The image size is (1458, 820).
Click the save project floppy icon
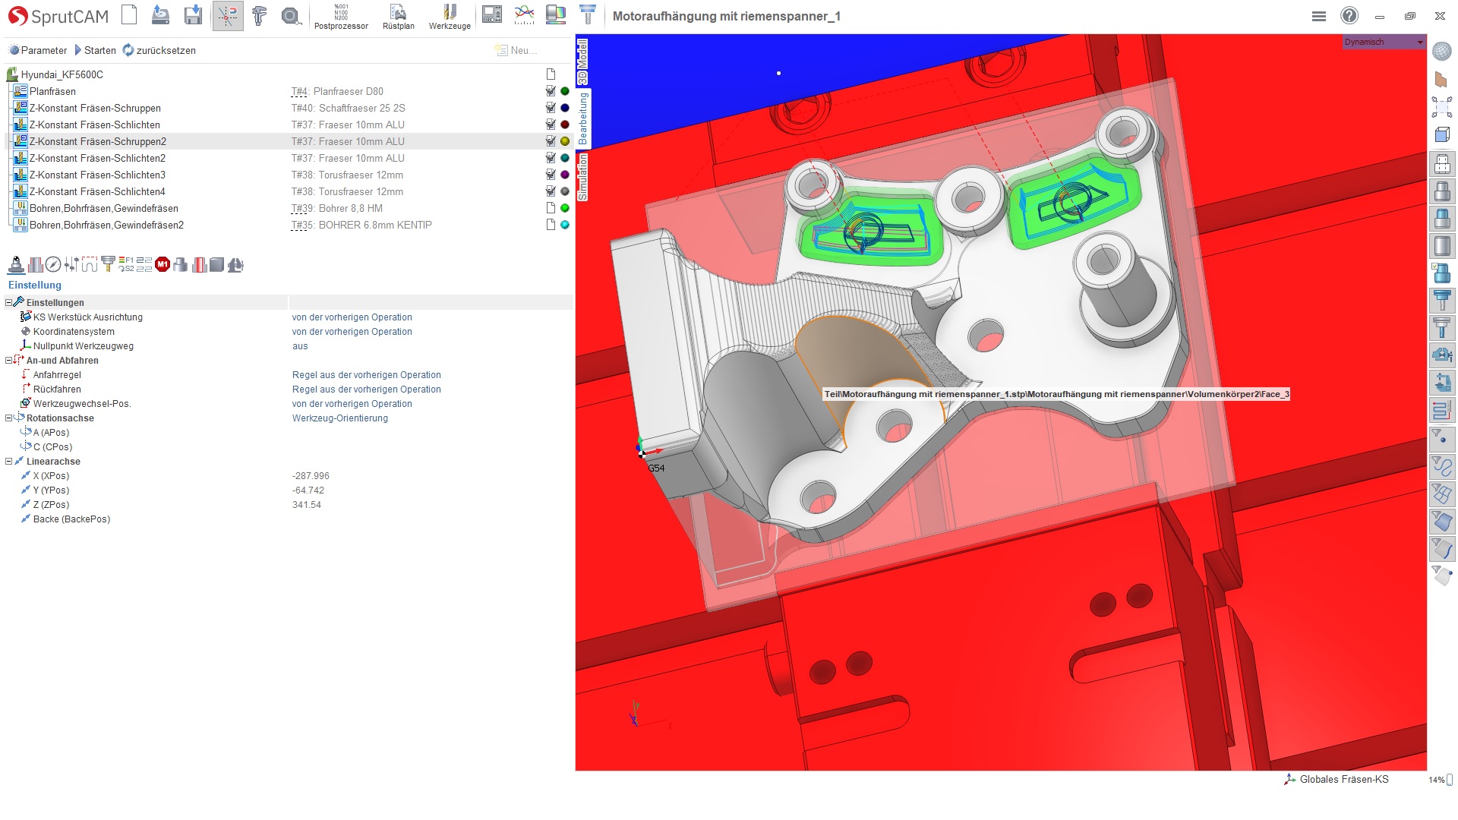193,15
